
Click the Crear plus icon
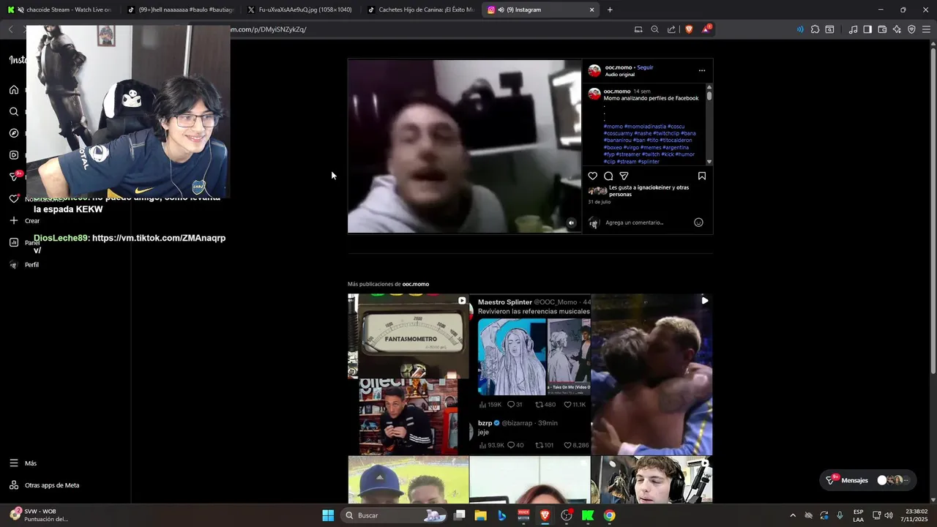[14, 220]
